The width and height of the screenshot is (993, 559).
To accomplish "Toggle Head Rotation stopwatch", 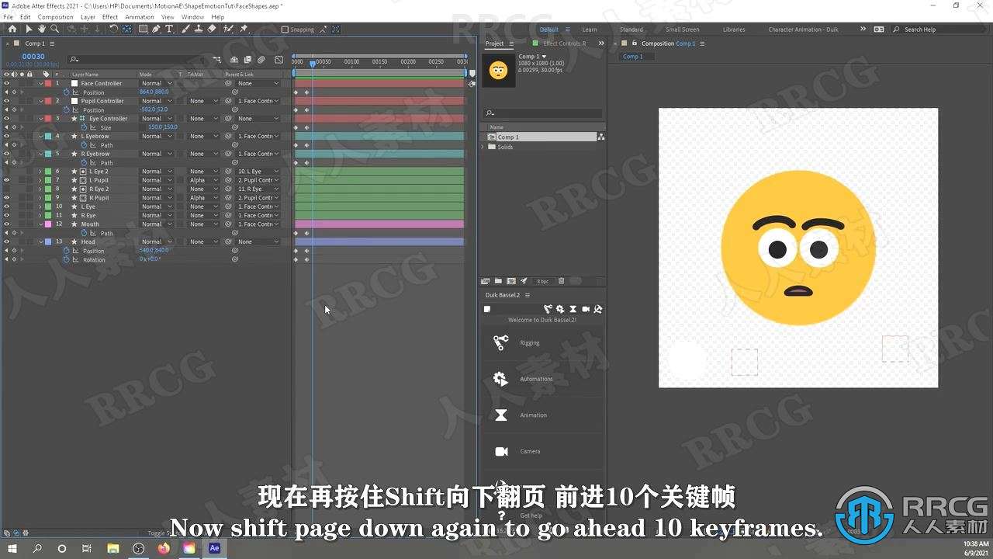I will (66, 259).
